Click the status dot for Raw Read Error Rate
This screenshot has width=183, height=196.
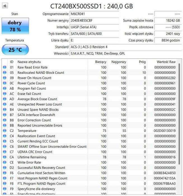tap(5, 67)
